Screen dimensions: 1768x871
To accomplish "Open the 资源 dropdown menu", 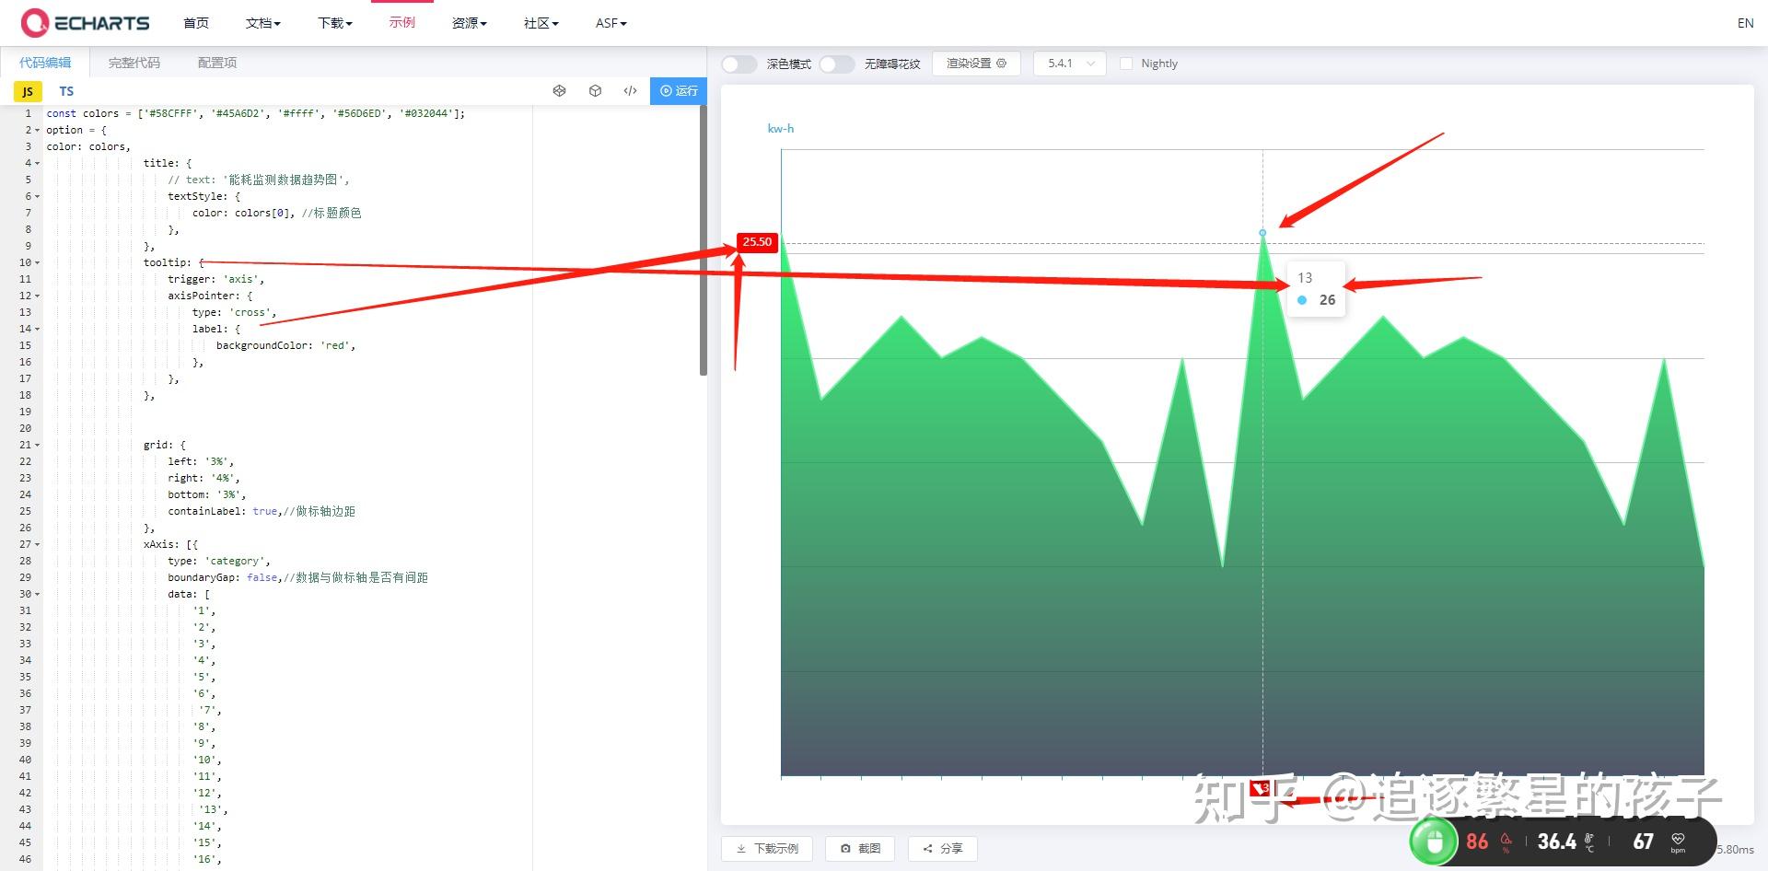I will (x=470, y=23).
